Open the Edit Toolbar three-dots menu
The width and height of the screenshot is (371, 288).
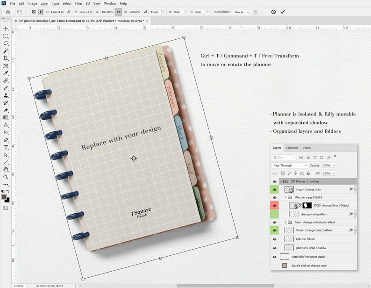pyautogui.click(x=6, y=184)
